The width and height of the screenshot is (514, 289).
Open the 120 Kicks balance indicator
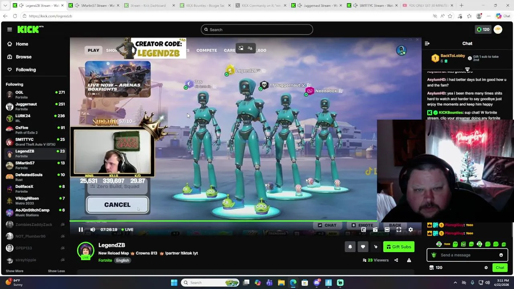tap(483, 29)
